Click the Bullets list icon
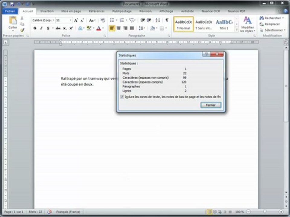Image resolution: width=290 pixels, height=217 pixels. point(112,20)
